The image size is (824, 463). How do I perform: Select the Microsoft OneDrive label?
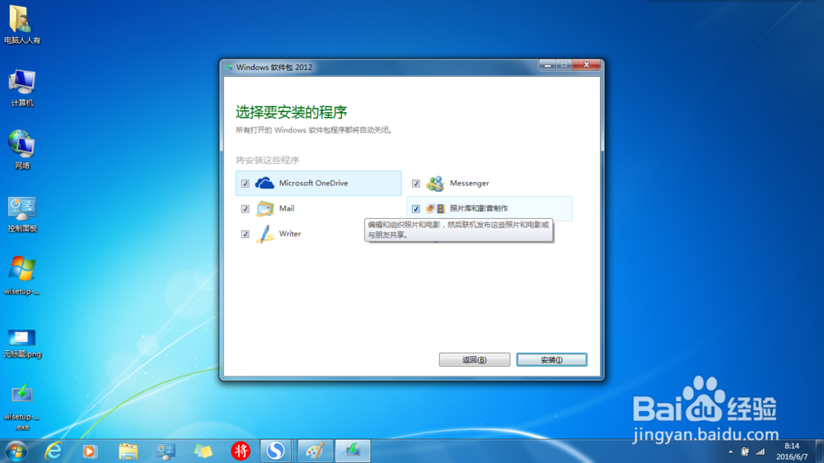click(x=314, y=183)
